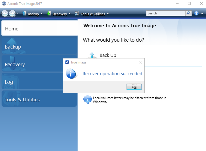This screenshot has width=206, height=151.
Task: Click the forward navigation arrow
Action: [12, 13]
